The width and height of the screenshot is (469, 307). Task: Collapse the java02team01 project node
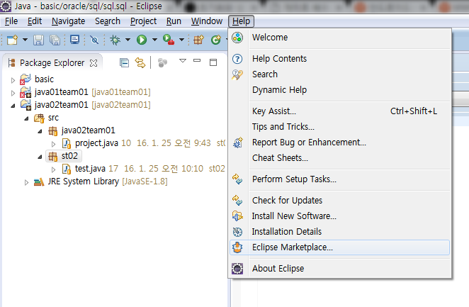coord(13,106)
